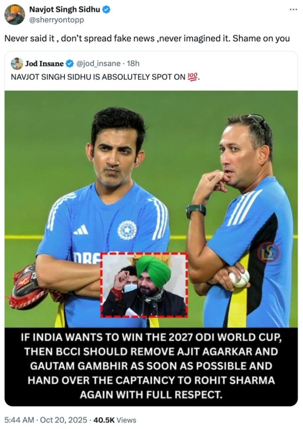Open the @sherryontopp handle link

56,20
